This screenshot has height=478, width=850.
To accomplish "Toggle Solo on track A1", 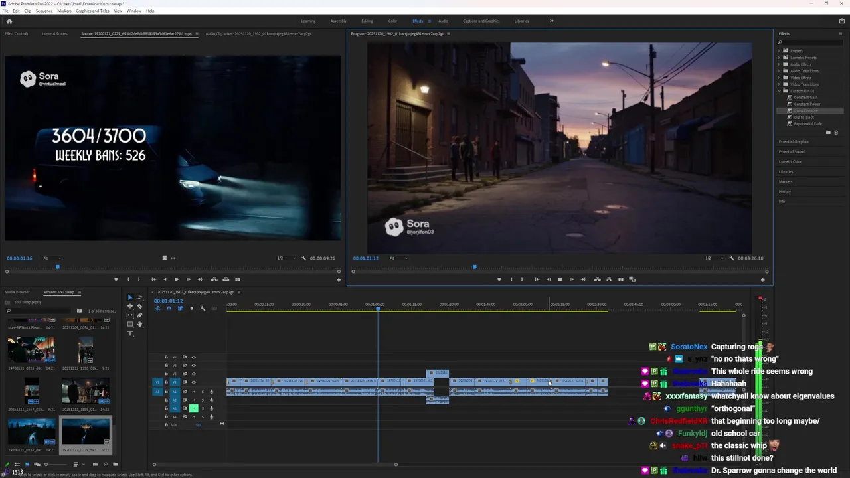I will (x=203, y=392).
